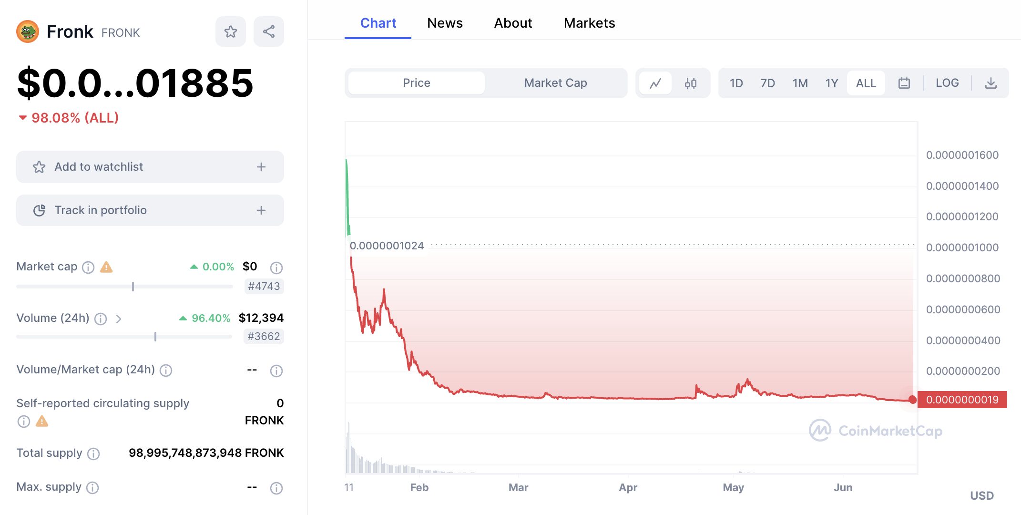Viewport: 1021px width, 515px height.
Task: Set chart range to 7D
Action: point(768,83)
